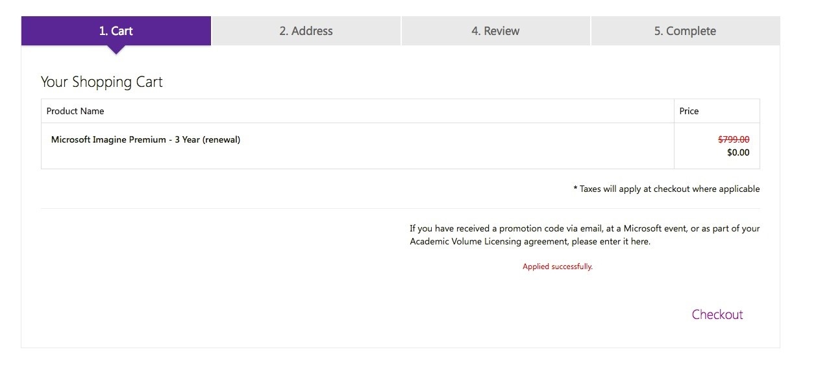818x391 pixels.
Task: Select the Microsoft Imagine Premium product name
Action: [145, 139]
